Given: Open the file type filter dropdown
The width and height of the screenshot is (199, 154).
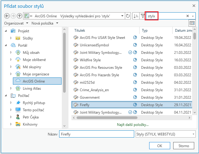Looking at the screenshot, I should pyautogui.click(x=165, y=134).
